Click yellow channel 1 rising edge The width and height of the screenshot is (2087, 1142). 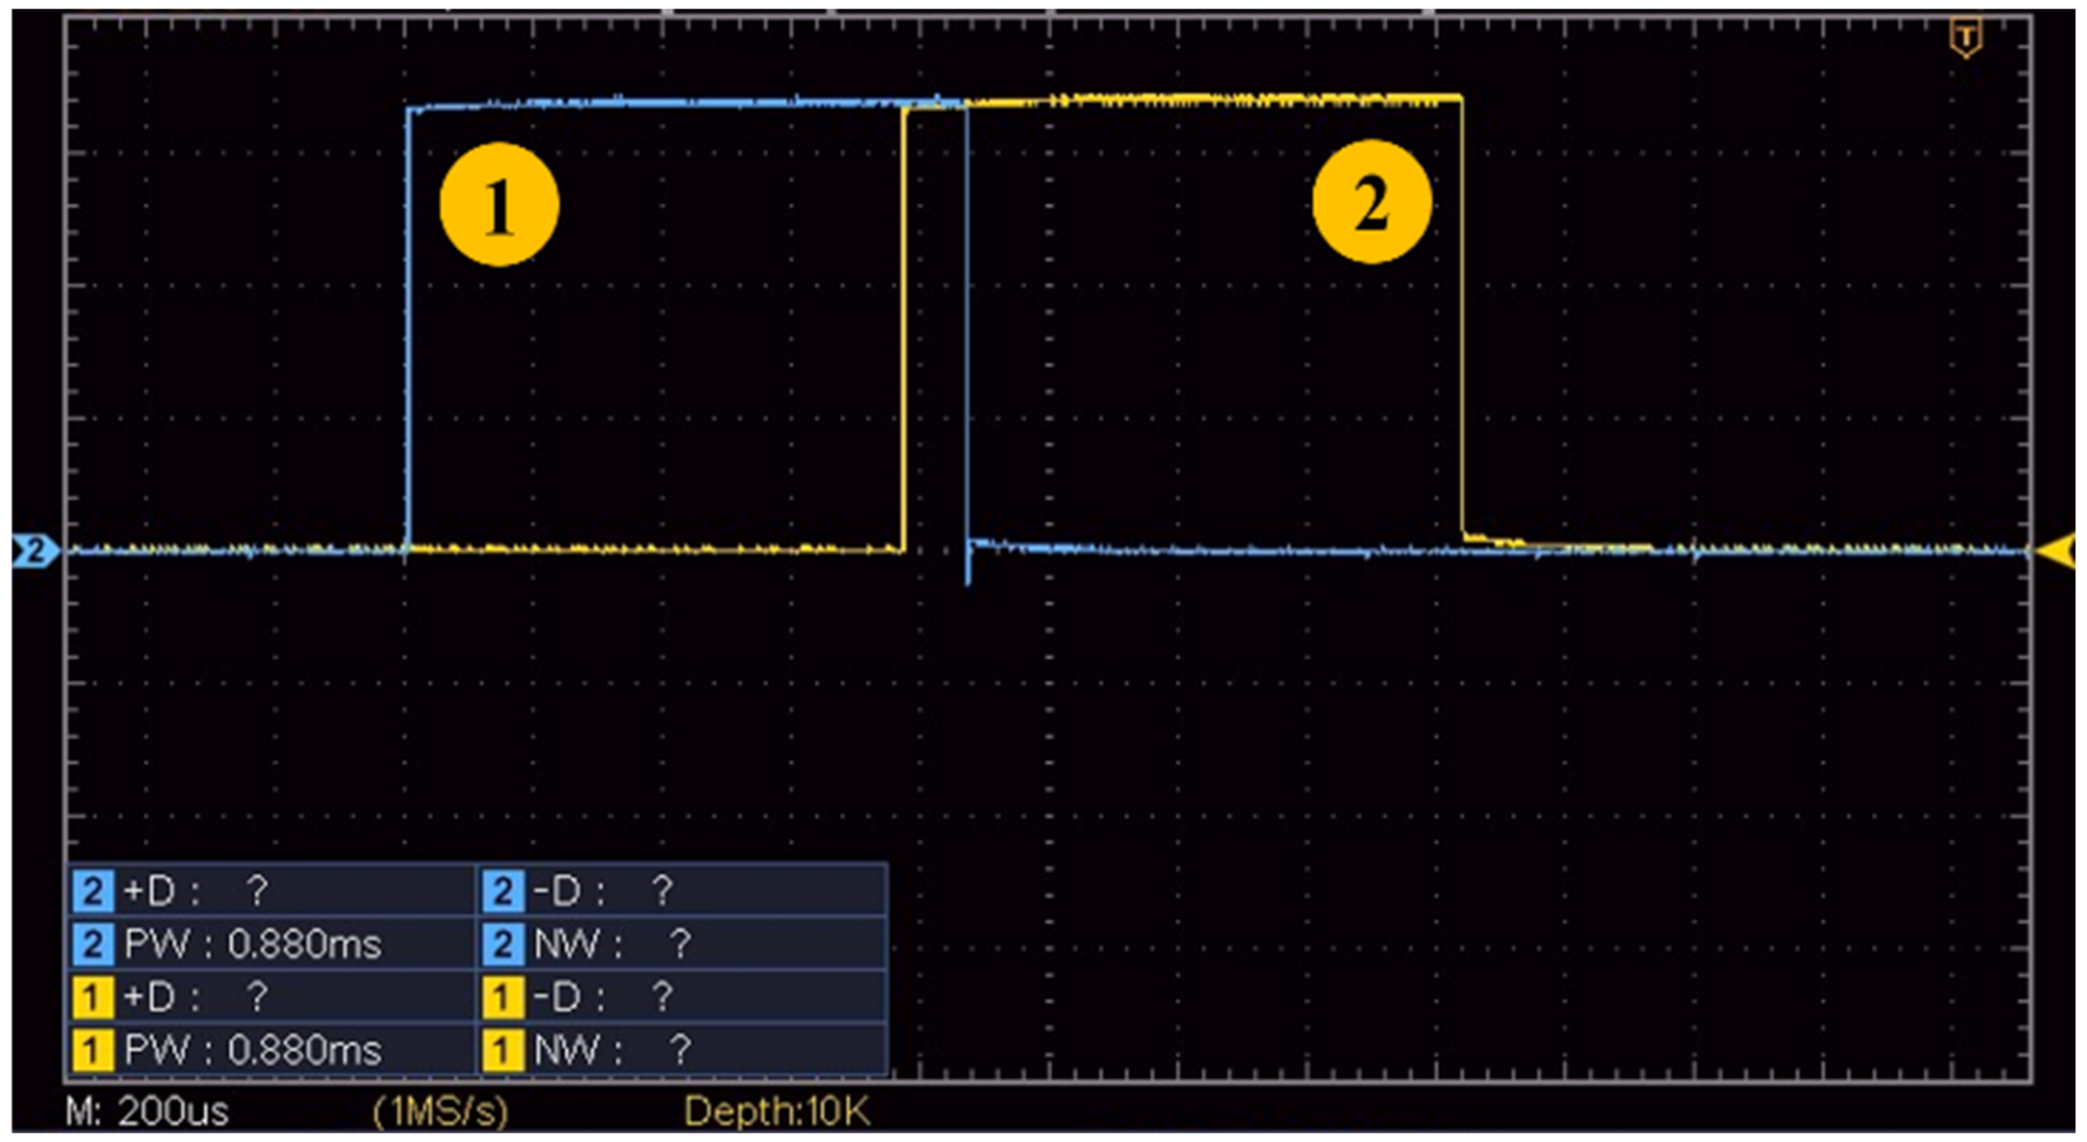coord(904,324)
